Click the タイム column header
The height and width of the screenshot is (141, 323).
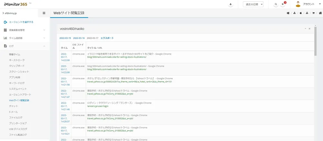[x=64, y=48]
